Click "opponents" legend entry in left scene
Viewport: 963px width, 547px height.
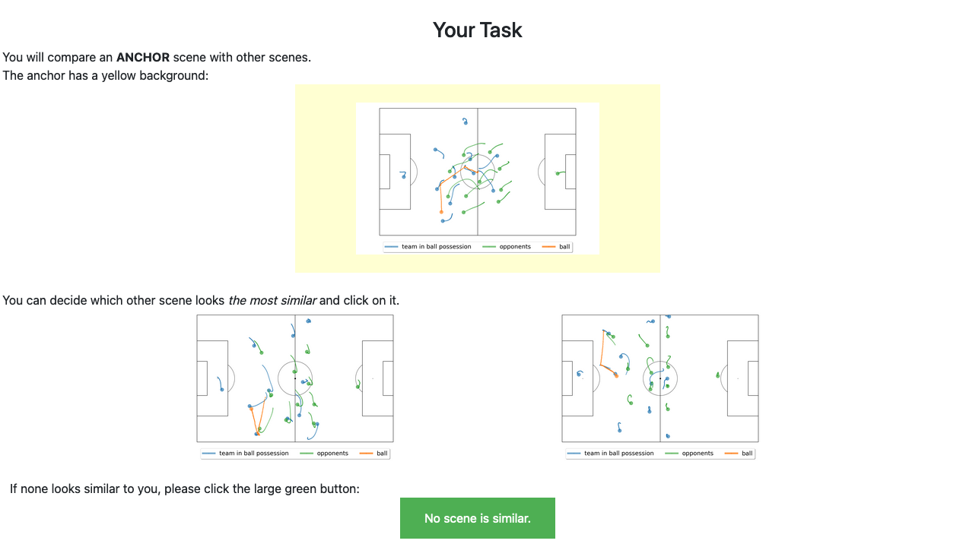point(332,454)
